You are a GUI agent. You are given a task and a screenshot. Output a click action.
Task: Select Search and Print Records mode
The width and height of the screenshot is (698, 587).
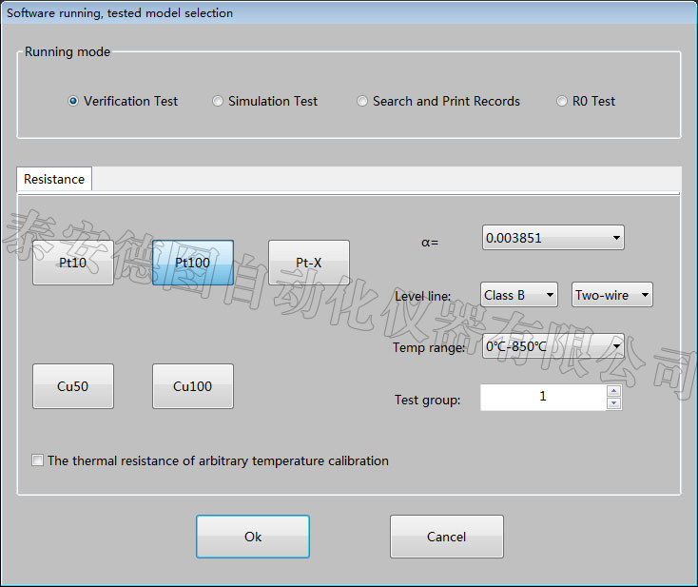[x=362, y=101]
